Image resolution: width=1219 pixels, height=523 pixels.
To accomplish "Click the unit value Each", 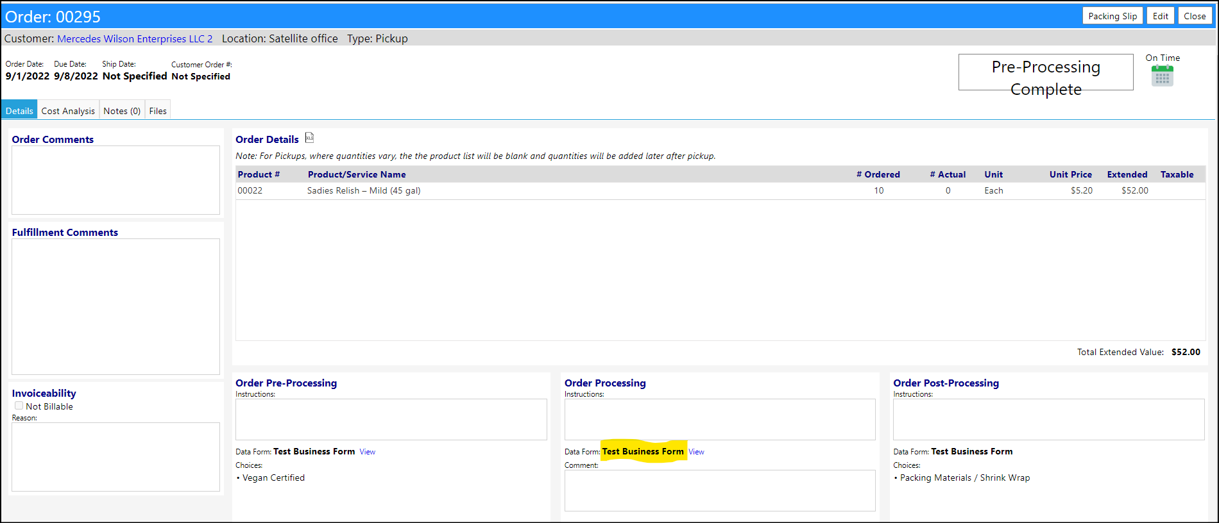I will pyautogui.click(x=993, y=190).
